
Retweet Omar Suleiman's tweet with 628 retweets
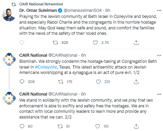(55, 43)
